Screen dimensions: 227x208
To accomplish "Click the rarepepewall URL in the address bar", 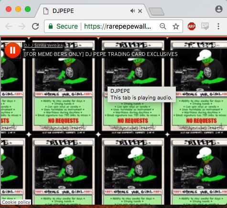I will pyautogui.click(x=118, y=26).
